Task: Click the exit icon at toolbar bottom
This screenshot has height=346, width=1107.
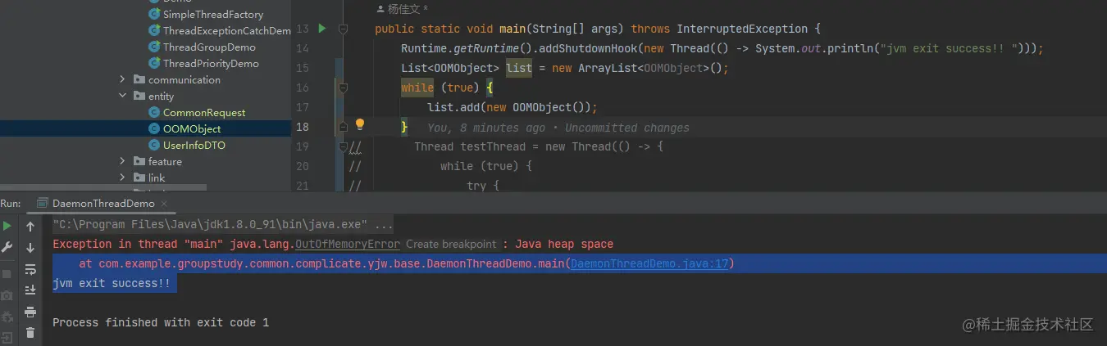Action: click(7, 337)
